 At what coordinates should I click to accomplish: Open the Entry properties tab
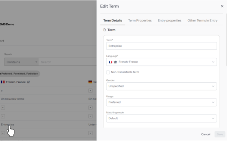[169, 20]
